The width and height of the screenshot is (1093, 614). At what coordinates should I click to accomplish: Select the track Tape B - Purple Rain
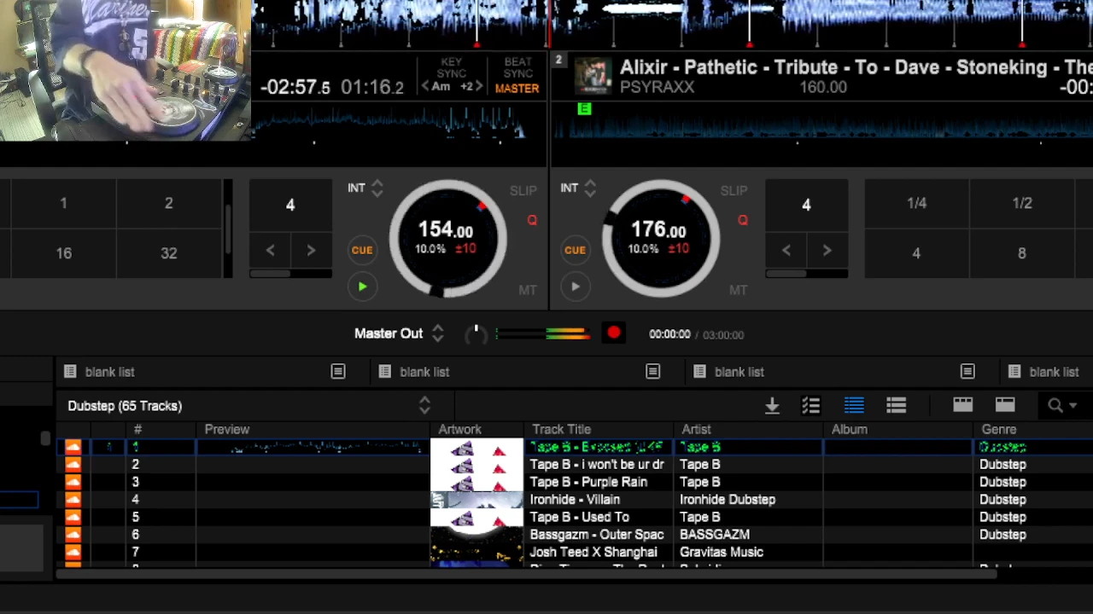(x=588, y=482)
